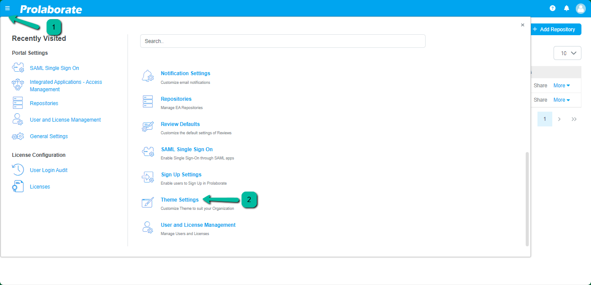Viewport: 591px width, 285px height.
Task: Click the settings Search field
Action: 282,41
